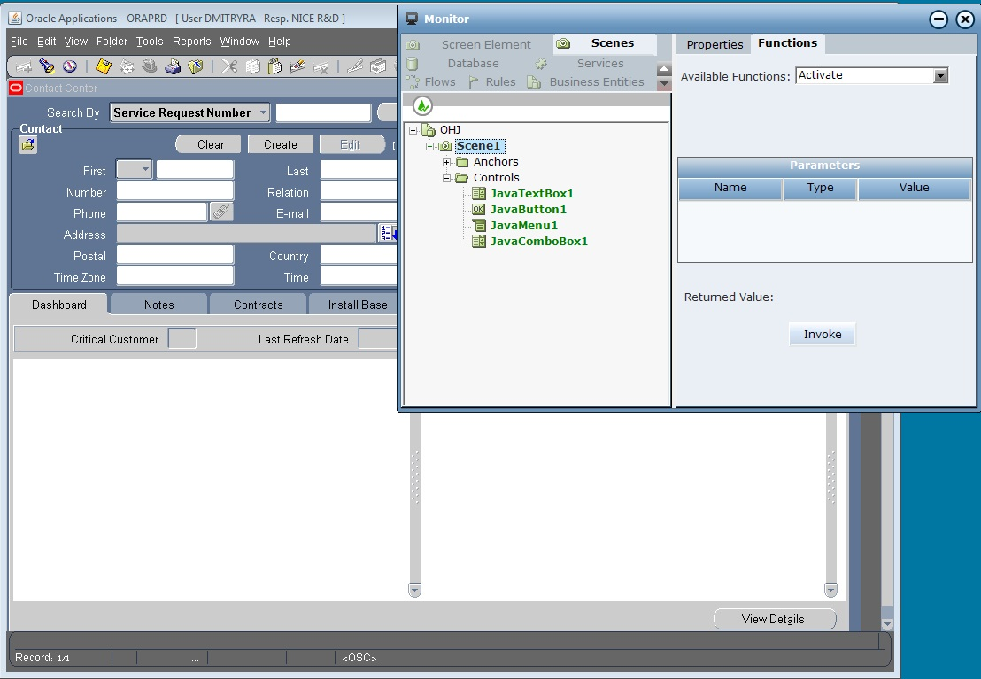Click the Number input field
The width and height of the screenshot is (981, 679).
pyautogui.click(x=175, y=191)
